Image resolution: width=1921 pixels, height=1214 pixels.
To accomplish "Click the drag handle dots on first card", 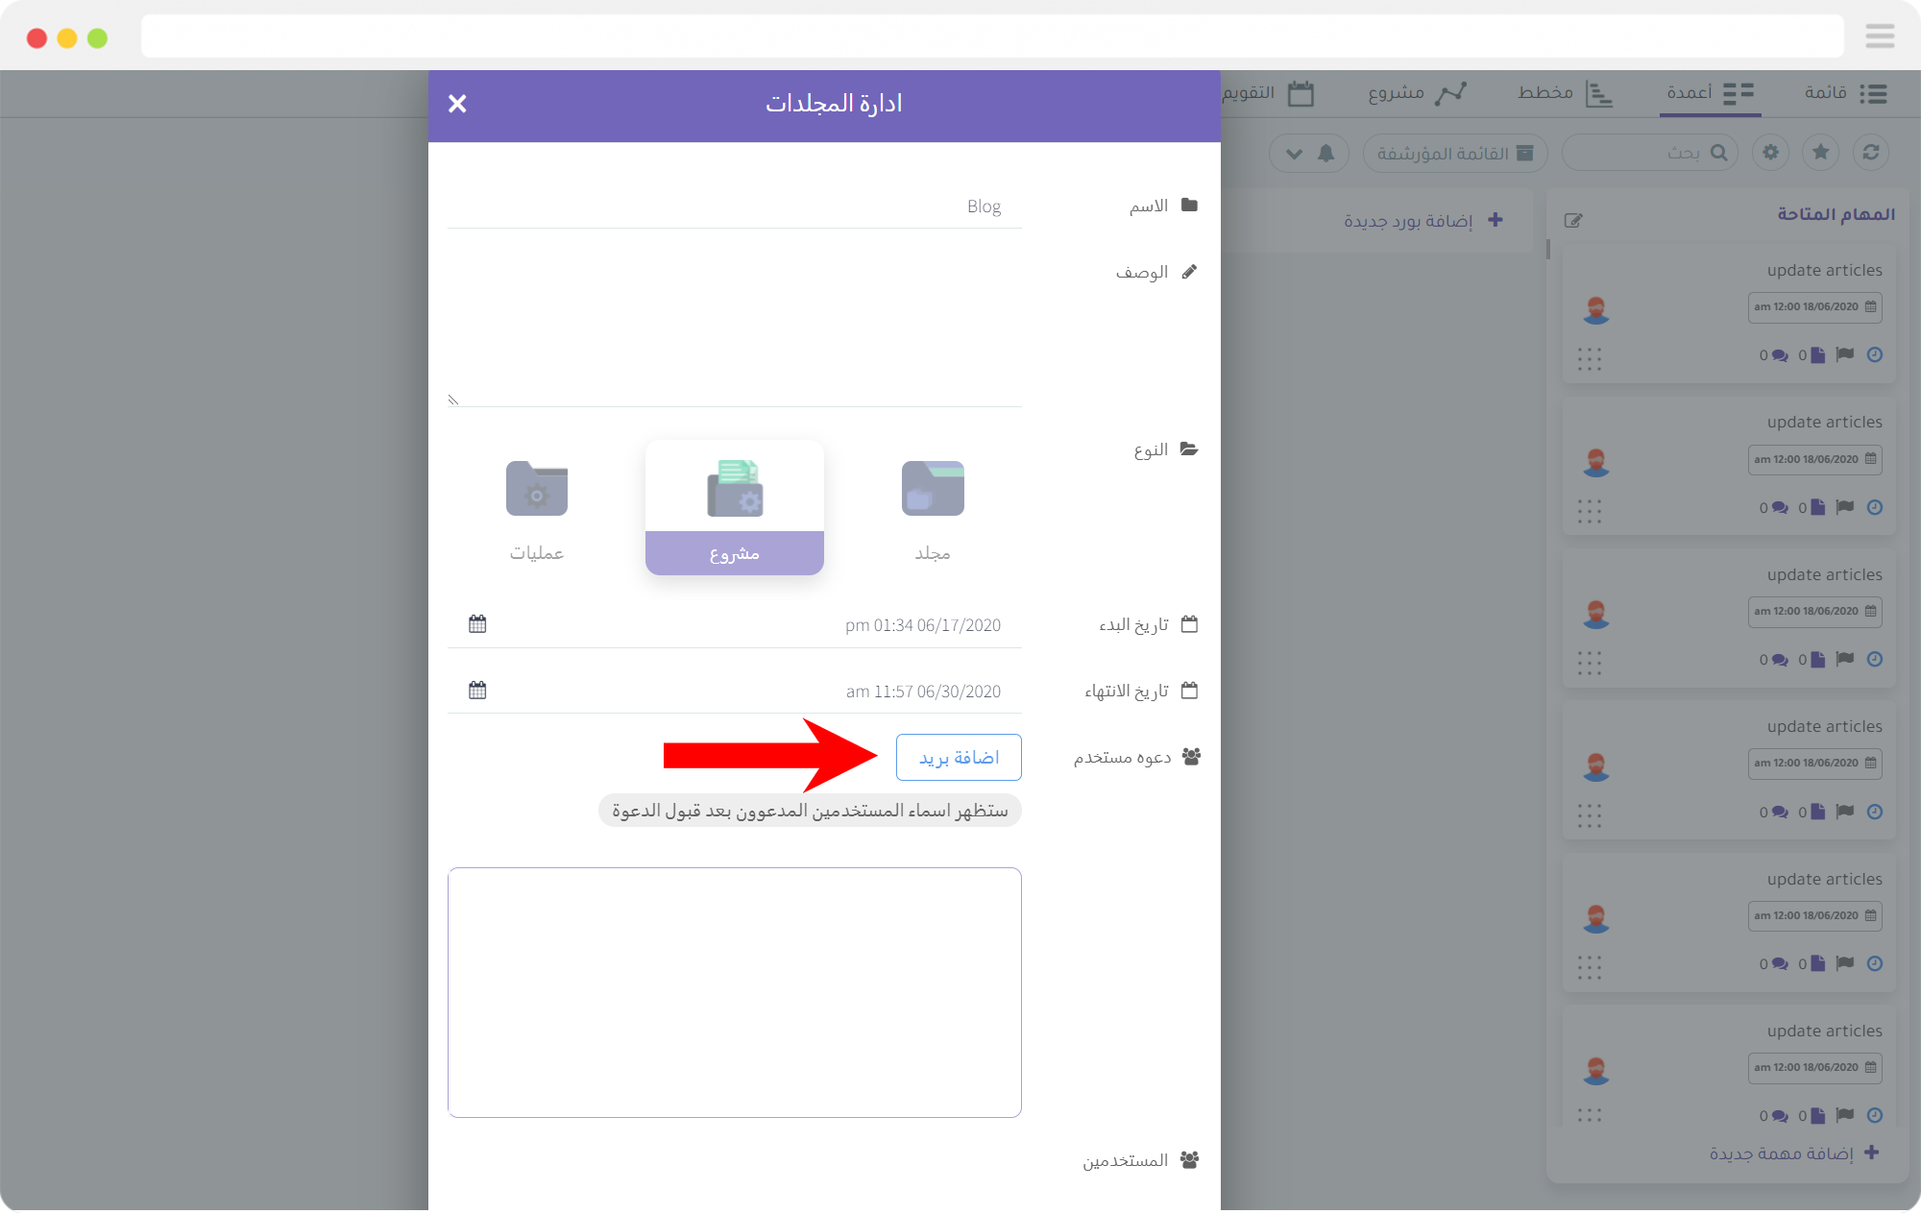I will [x=1590, y=358].
